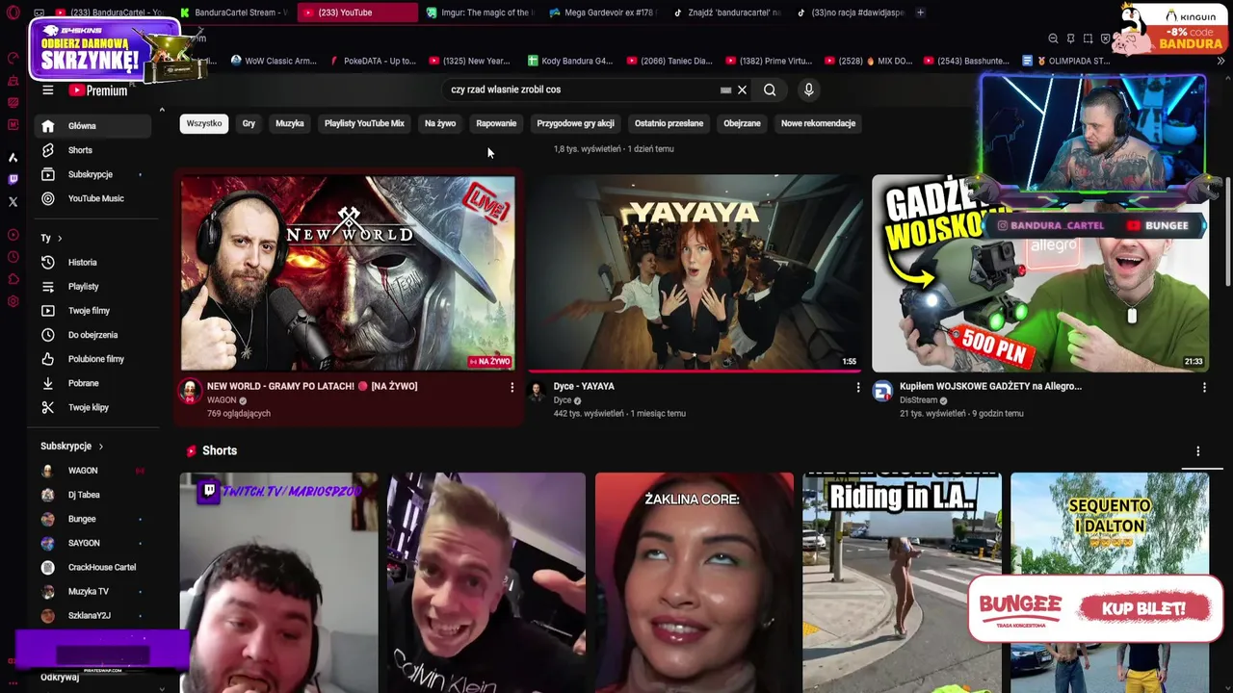Expand the Subskrypcje section chevron
Screen dimensions: 1233x693
pos(100,447)
